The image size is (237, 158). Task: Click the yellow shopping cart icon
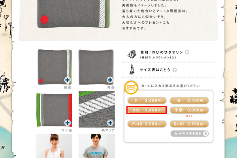coord(131,88)
